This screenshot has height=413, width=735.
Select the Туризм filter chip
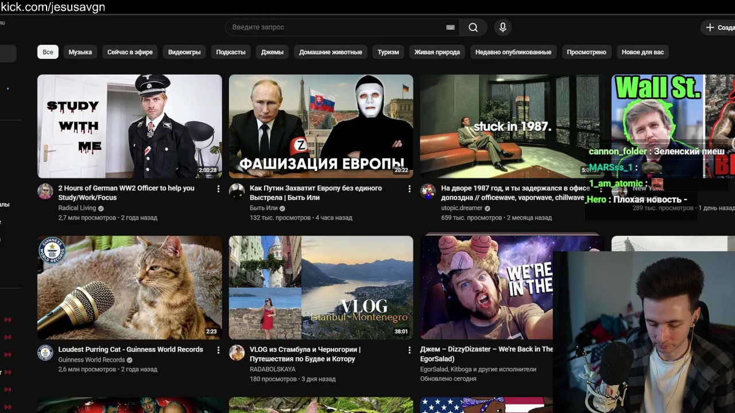[388, 52]
